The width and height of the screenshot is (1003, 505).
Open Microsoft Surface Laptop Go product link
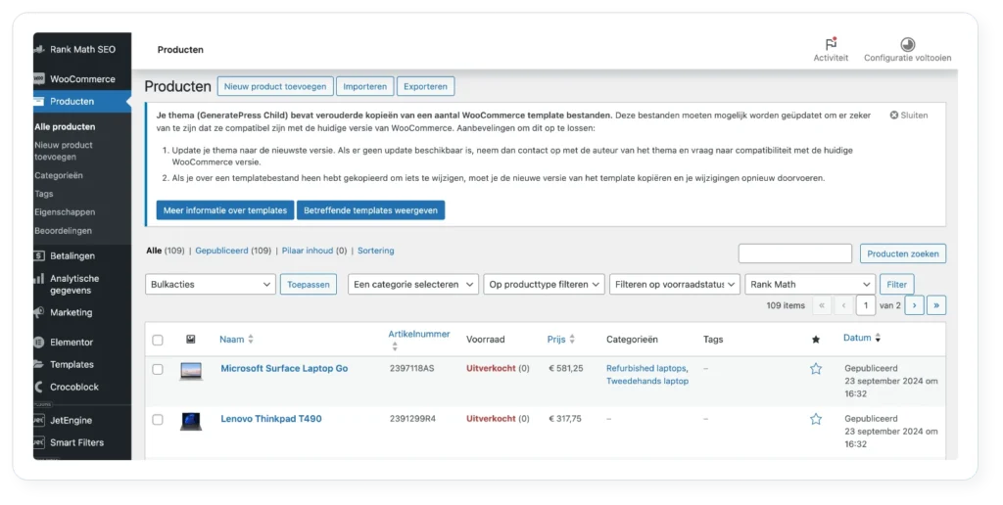click(x=284, y=368)
